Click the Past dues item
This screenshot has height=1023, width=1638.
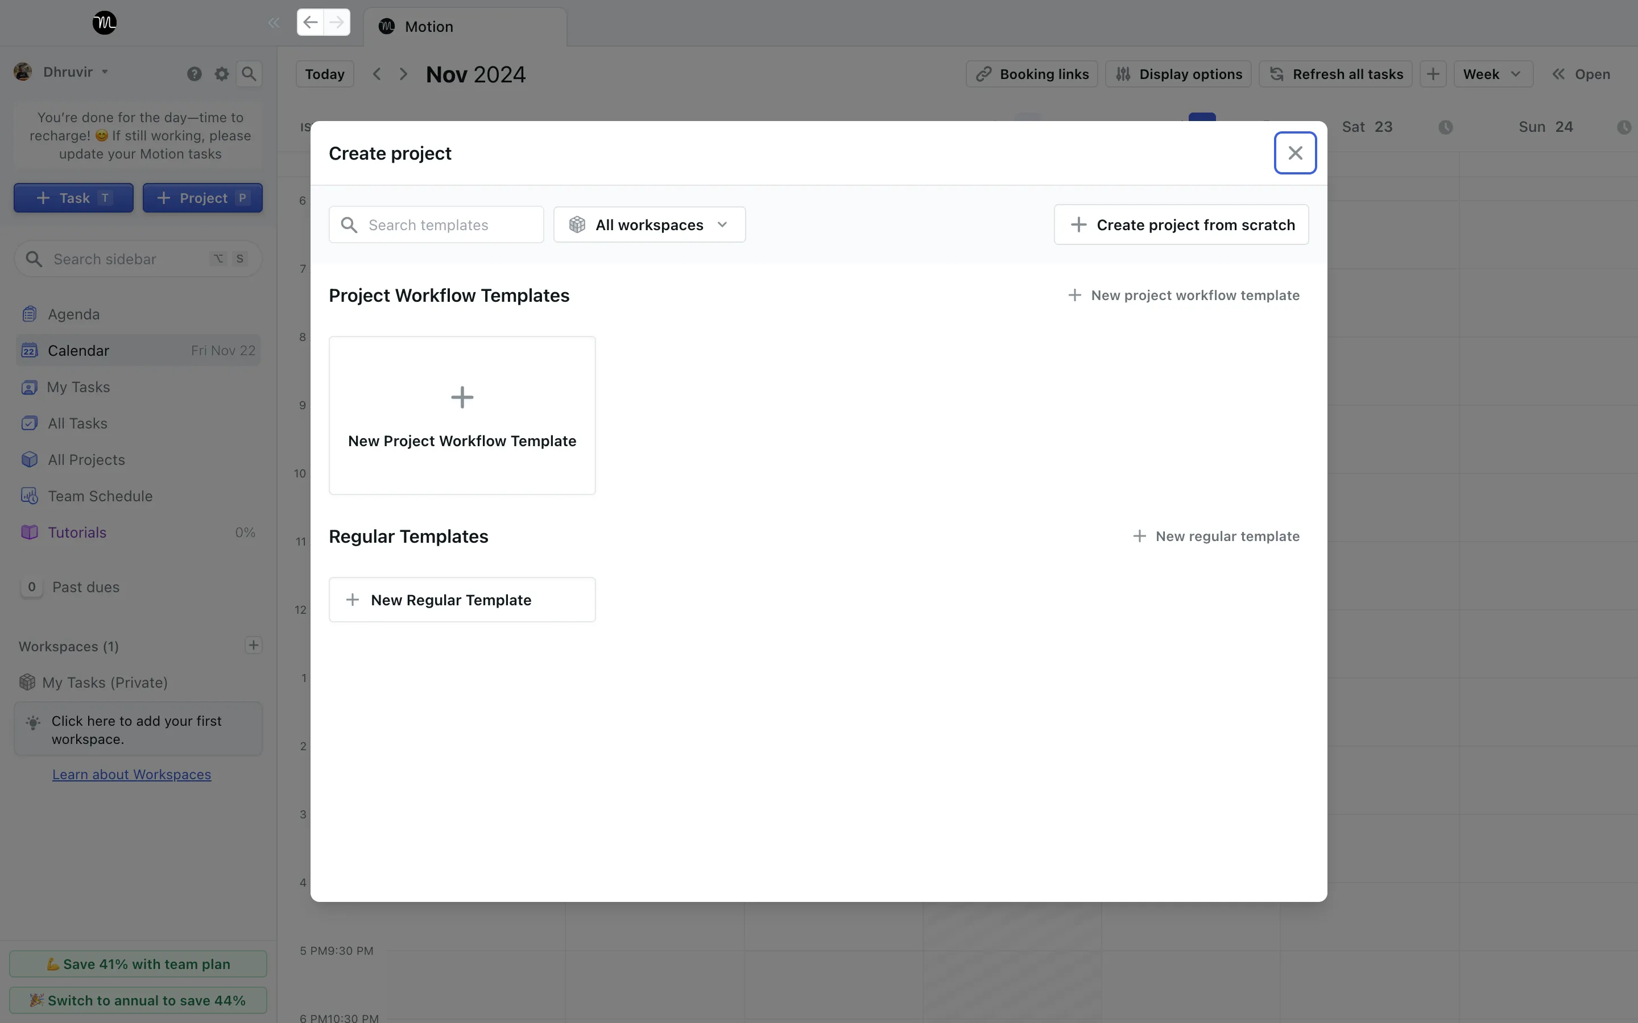[71, 587]
